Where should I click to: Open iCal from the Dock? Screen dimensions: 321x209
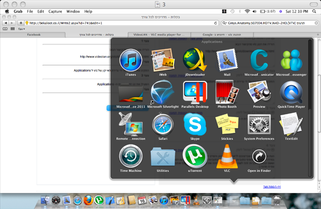click(142, 200)
